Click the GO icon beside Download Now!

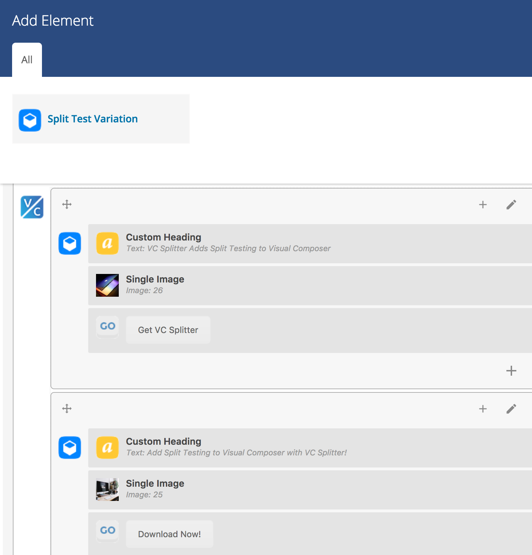coord(107,531)
